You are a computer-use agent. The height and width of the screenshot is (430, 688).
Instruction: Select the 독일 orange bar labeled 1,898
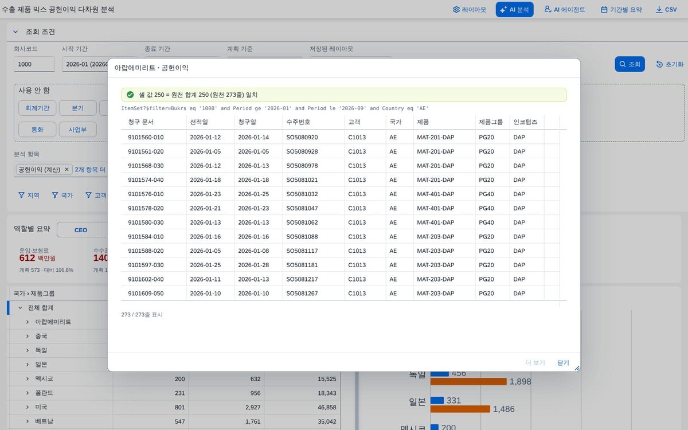[468, 382]
